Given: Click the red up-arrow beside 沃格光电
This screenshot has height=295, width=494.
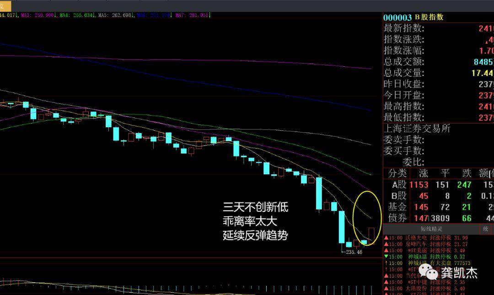Looking at the screenshot, I should point(386,237).
